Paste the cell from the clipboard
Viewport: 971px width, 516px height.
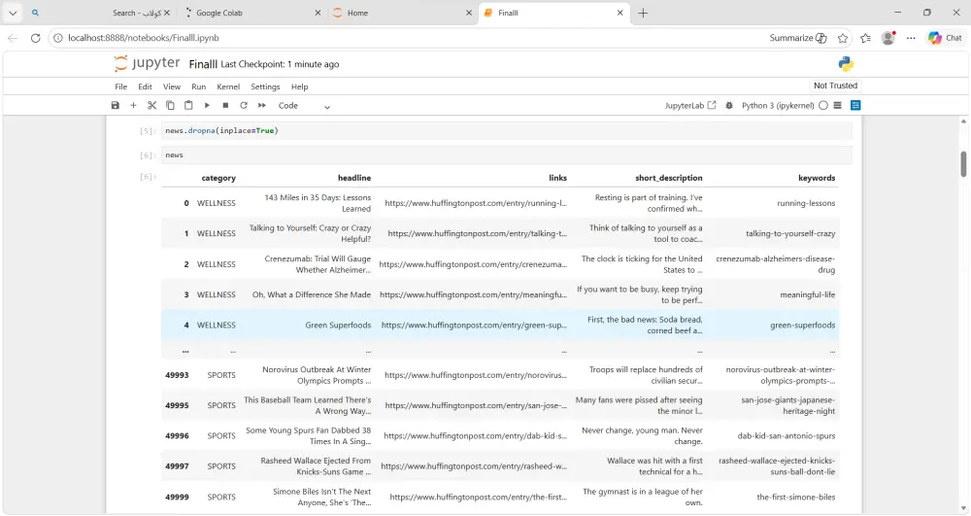[x=188, y=105]
